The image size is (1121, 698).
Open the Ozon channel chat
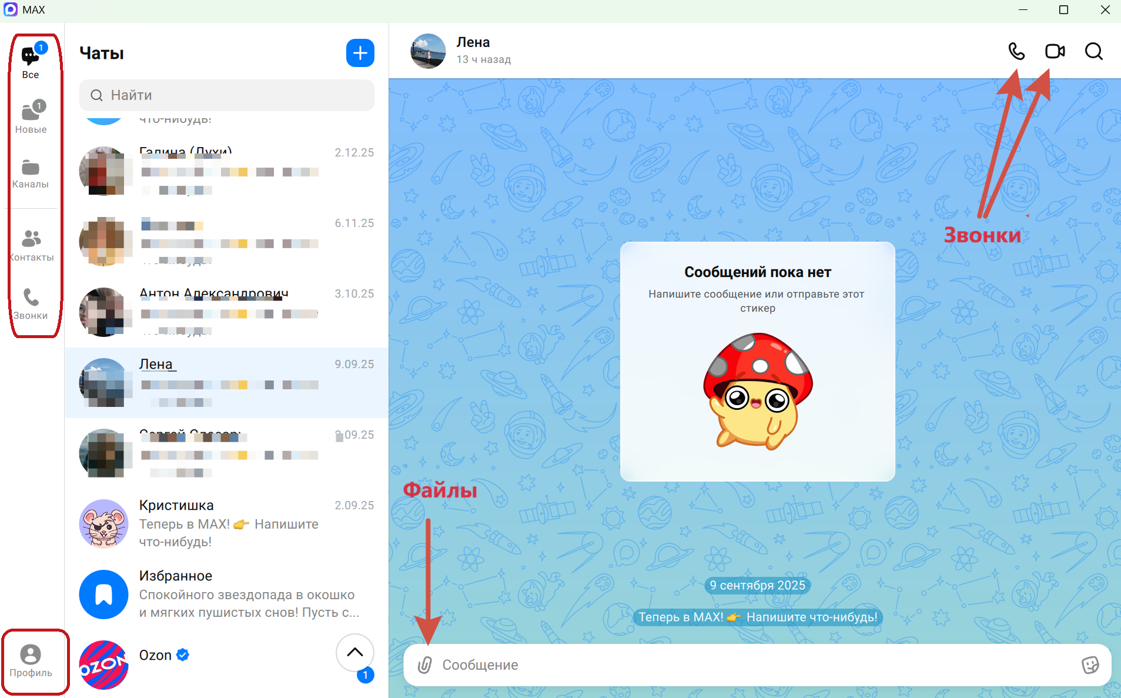(x=206, y=663)
